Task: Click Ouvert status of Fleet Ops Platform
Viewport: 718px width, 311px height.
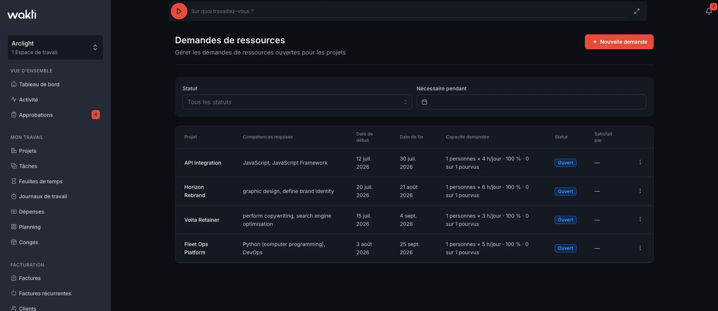Action: tap(565, 248)
